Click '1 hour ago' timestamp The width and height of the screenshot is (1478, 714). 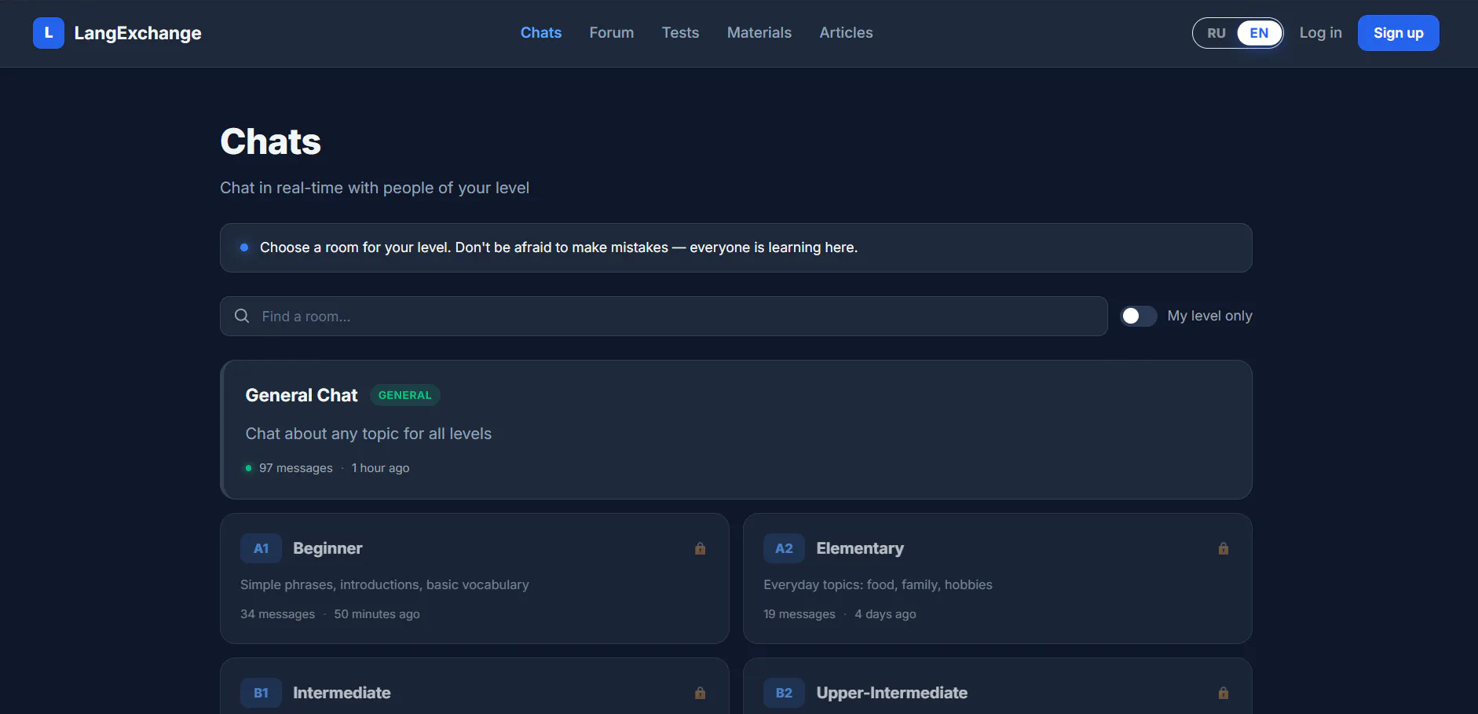point(380,468)
